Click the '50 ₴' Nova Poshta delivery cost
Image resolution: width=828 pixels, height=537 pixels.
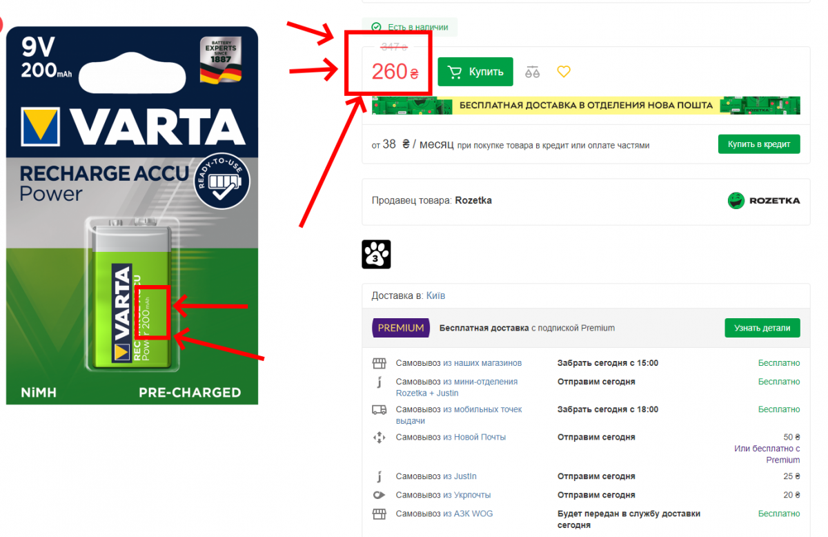(x=792, y=437)
